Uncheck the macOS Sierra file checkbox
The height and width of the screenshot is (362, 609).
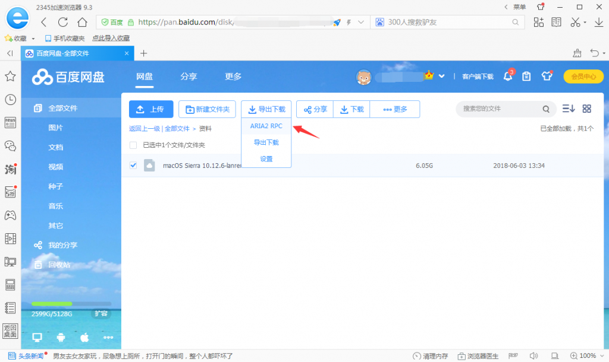point(133,166)
